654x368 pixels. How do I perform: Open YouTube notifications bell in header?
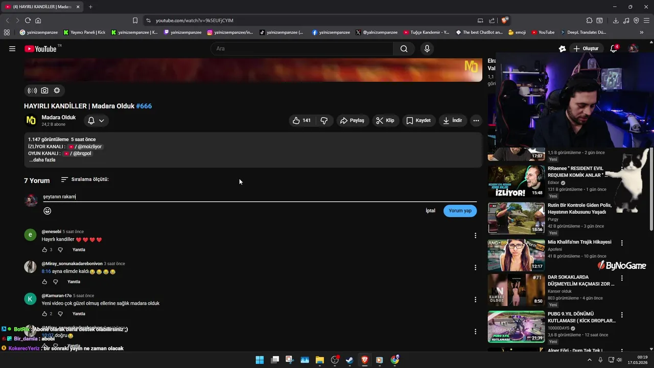click(614, 49)
